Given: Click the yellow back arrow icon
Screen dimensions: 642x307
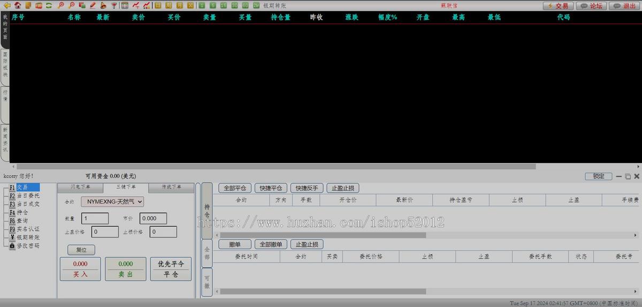Looking at the screenshot, I should coord(7,5).
